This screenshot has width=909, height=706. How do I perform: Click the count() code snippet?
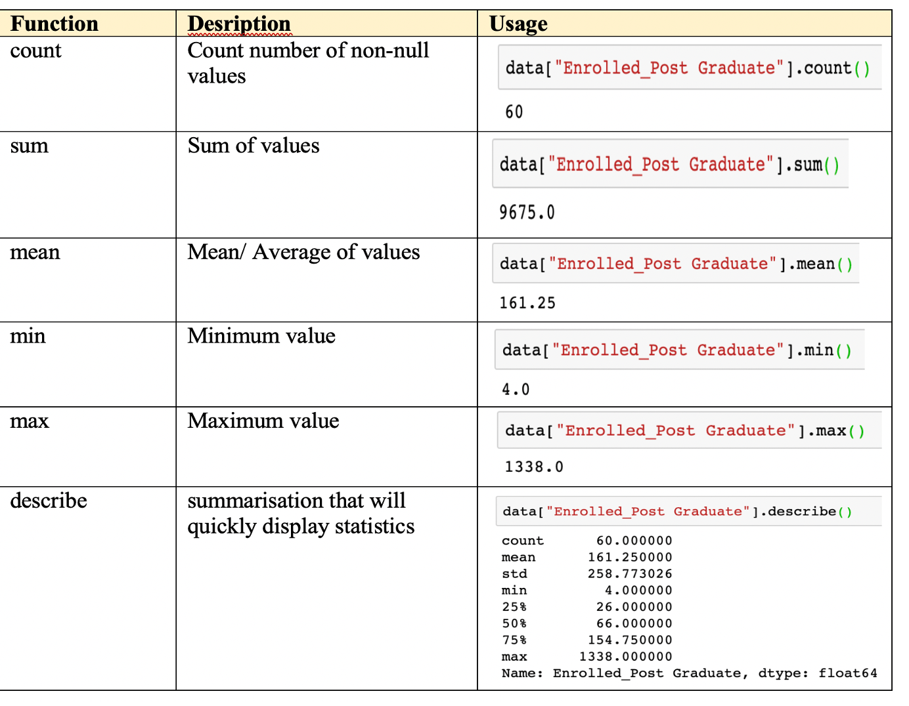pos(686,68)
